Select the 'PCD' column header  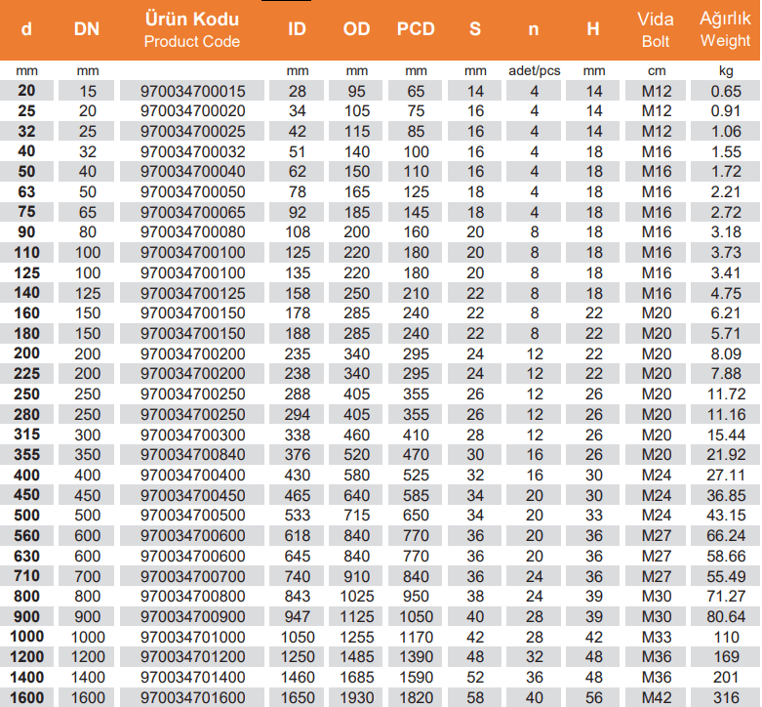[416, 29]
